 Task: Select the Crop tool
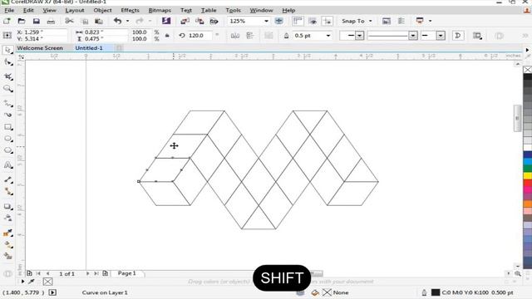click(7, 76)
